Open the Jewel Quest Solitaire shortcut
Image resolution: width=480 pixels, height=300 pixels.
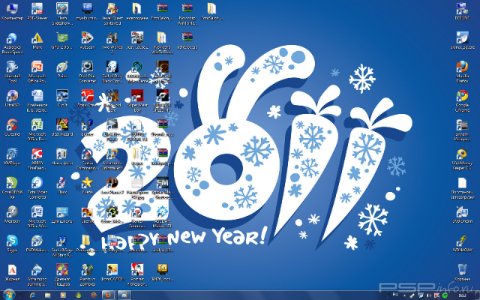click(112, 10)
